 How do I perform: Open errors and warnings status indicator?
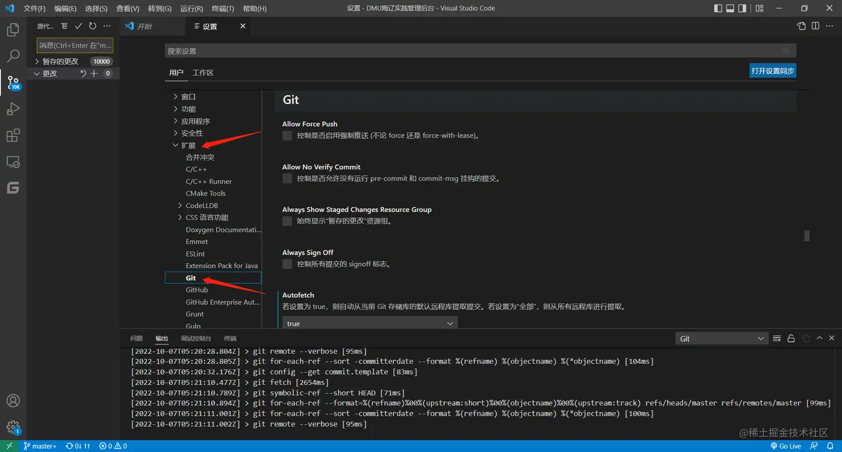113,446
